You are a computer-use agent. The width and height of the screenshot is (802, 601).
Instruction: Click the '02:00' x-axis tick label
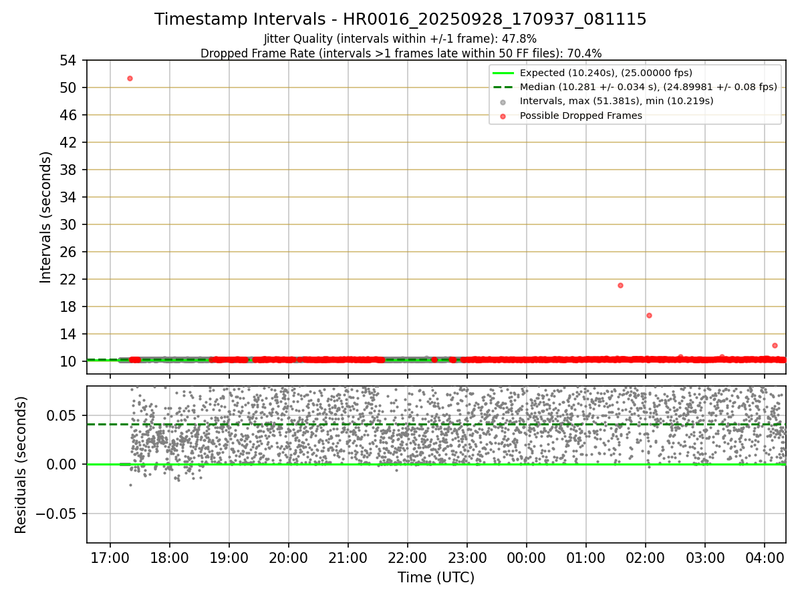pyautogui.click(x=645, y=558)
